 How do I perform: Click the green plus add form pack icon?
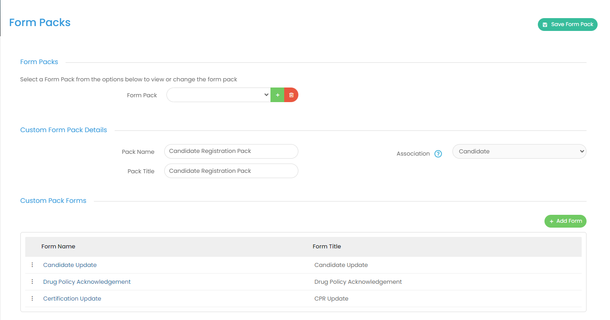pos(277,95)
